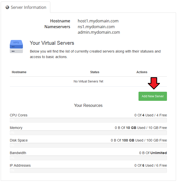Click the CPU Cores label
Screen dimensions: 177x182
19,115
